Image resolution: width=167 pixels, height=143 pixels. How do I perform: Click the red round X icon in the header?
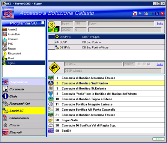coord(162,13)
